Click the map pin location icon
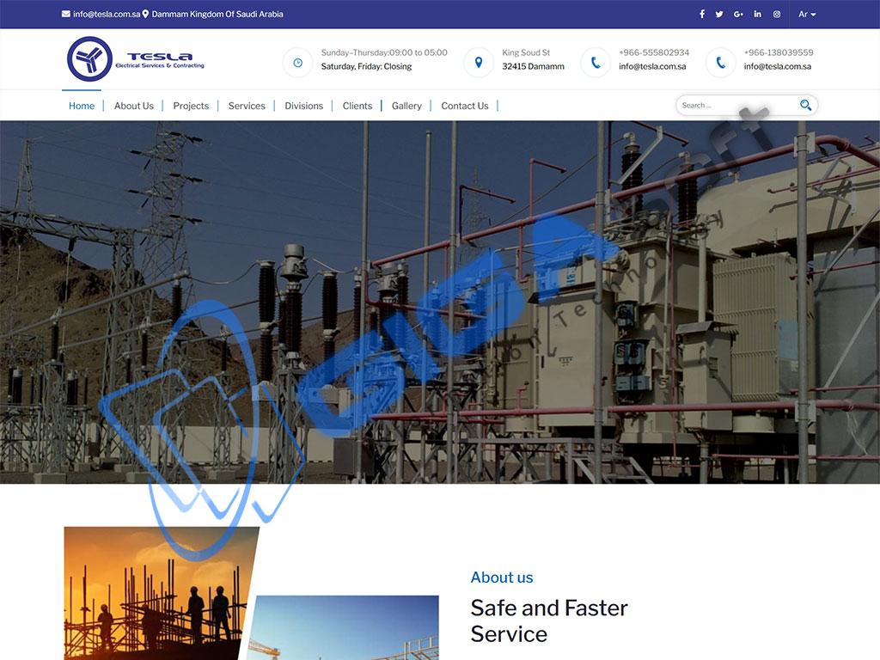This screenshot has height=660, width=880. 478,63
